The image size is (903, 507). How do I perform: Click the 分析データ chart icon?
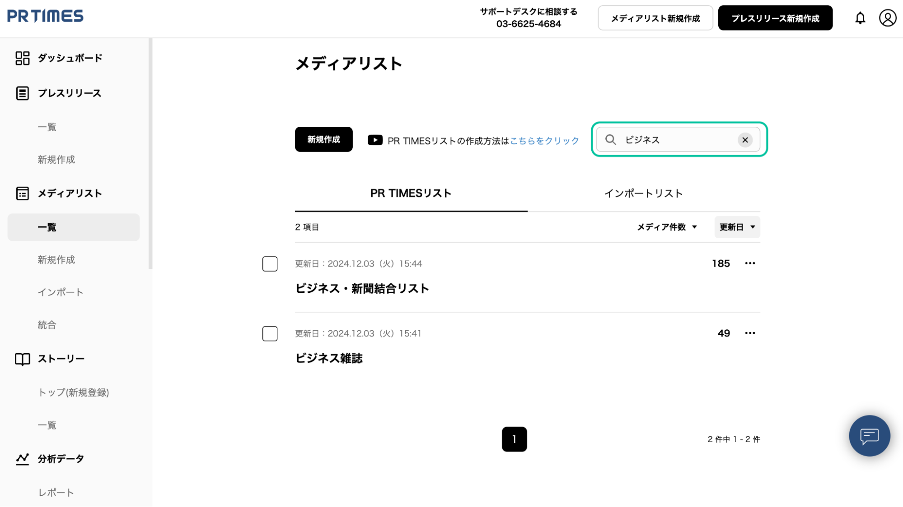click(22, 459)
